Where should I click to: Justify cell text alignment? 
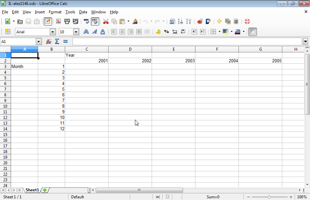tap(139, 32)
